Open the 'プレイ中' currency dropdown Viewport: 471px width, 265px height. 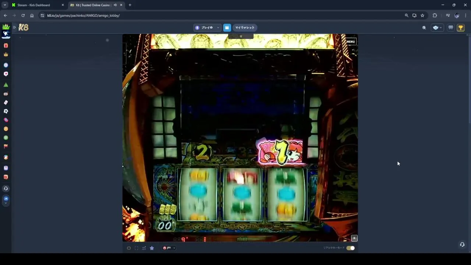click(207, 28)
